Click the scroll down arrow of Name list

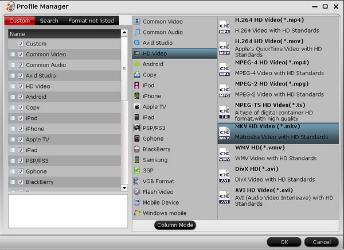[124, 188]
